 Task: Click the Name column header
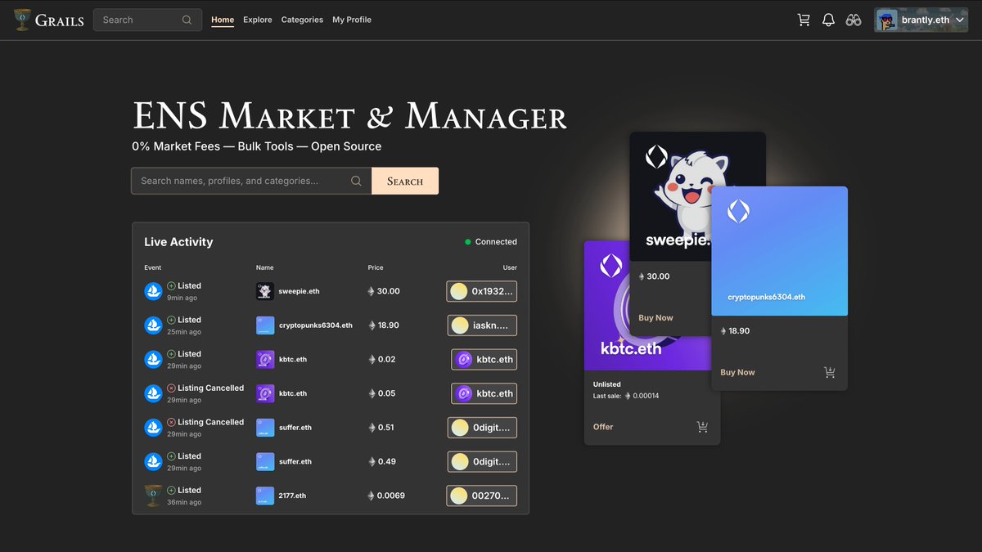[x=264, y=267]
